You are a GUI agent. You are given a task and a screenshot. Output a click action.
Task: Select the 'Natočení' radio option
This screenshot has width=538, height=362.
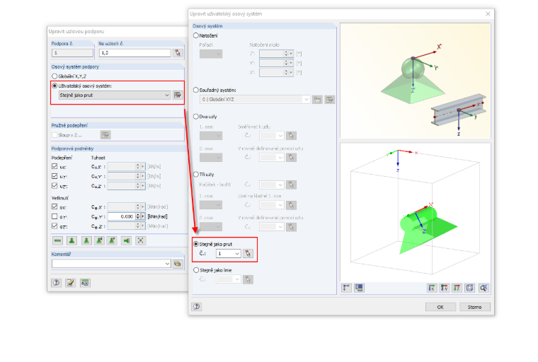click(x=196, y=35)
